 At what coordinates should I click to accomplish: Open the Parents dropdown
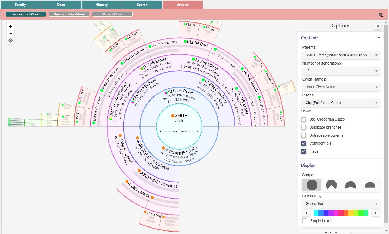pos(341,55)
